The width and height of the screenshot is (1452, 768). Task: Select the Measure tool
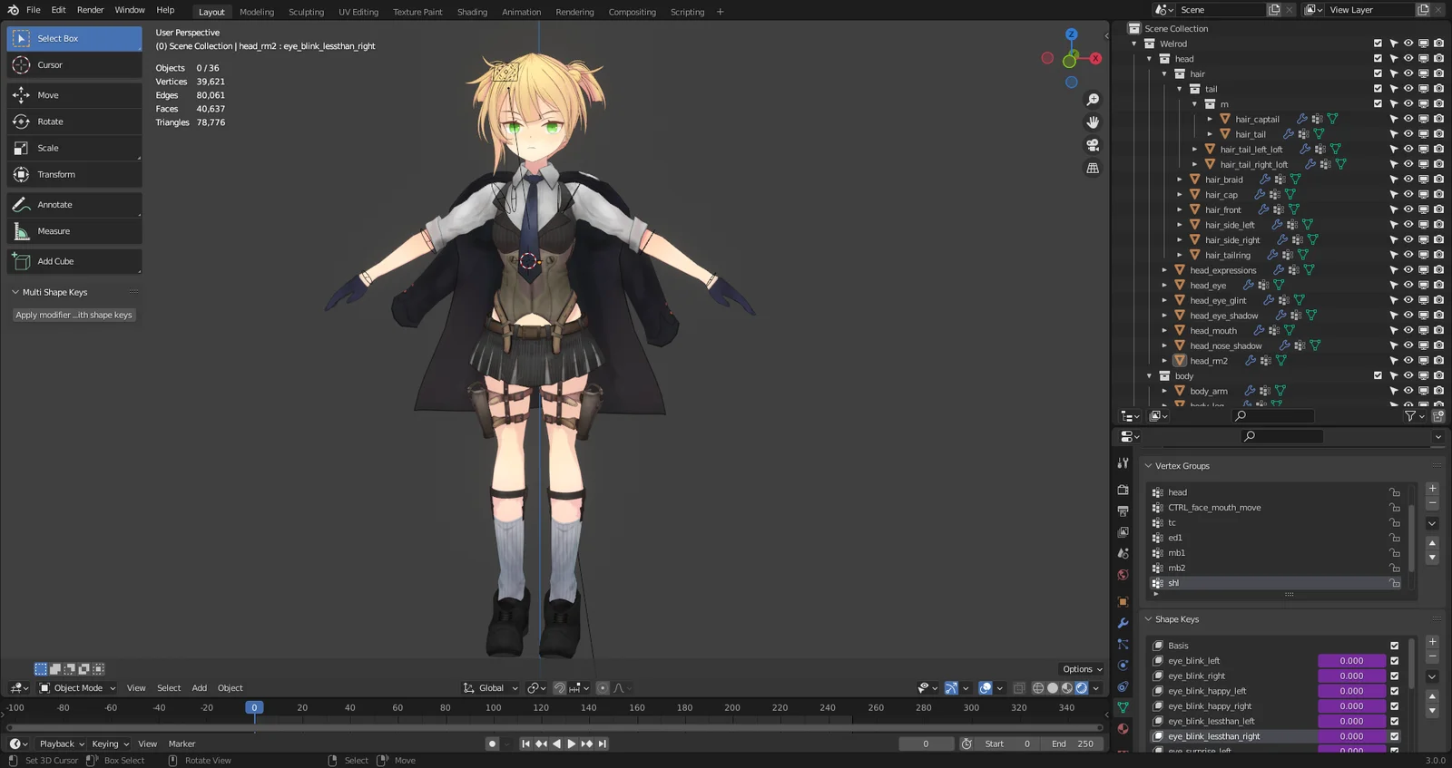coord(74,231)
